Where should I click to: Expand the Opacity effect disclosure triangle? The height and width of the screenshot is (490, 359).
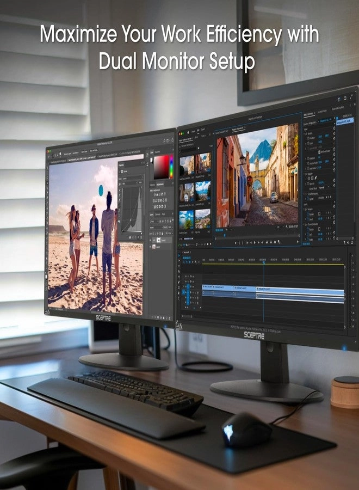point(306,174)
